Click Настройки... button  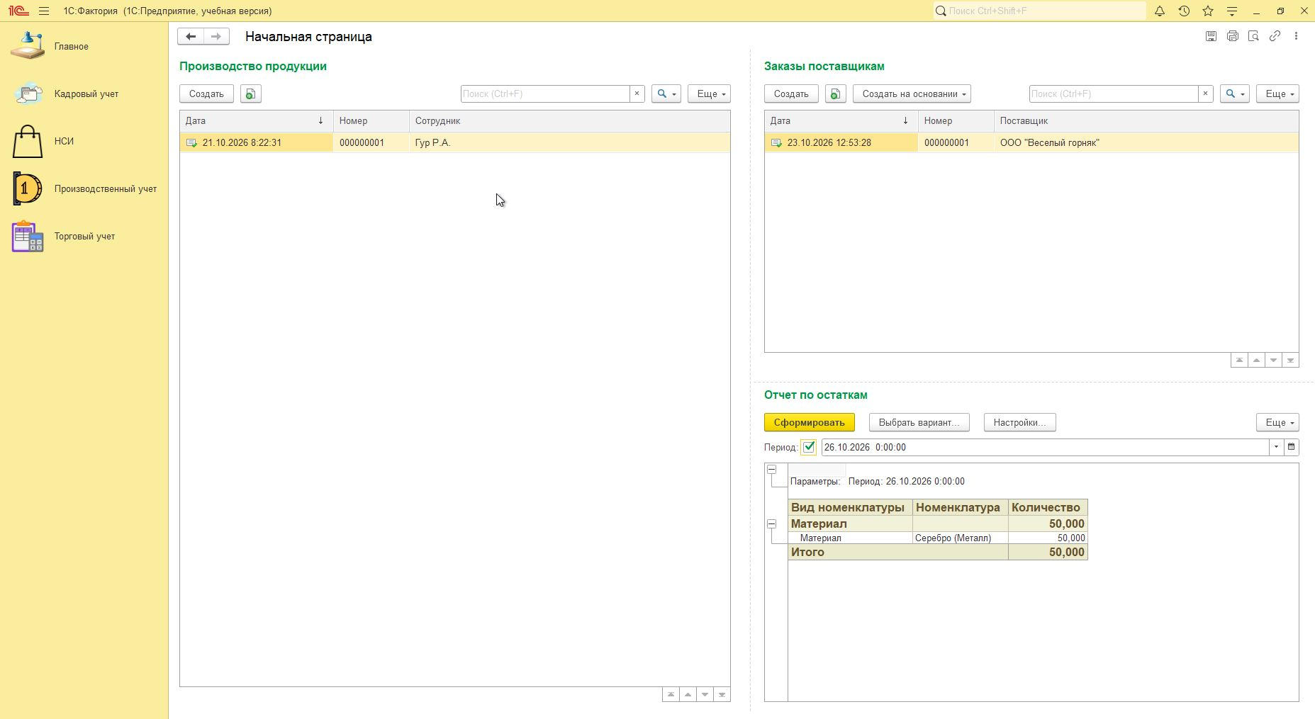pos(1019,422)
